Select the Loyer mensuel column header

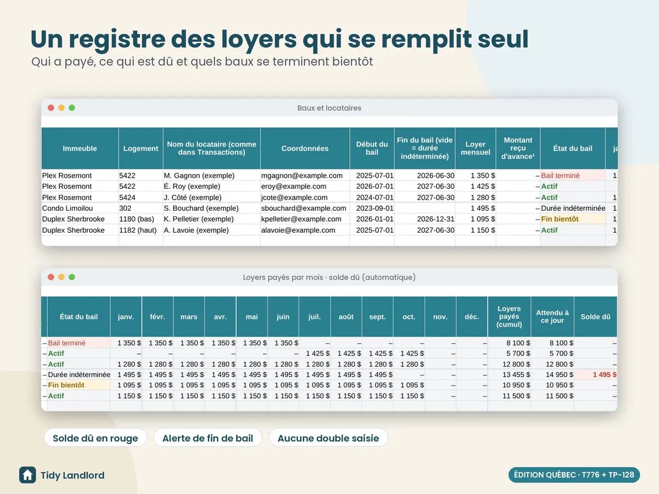click(x=476, y=148)
